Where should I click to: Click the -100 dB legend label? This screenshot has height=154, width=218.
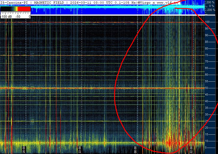(6, 17)
